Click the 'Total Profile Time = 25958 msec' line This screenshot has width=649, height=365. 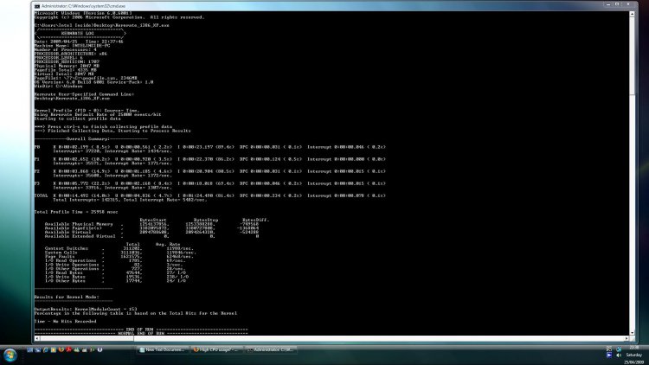[x=76, y=212]
